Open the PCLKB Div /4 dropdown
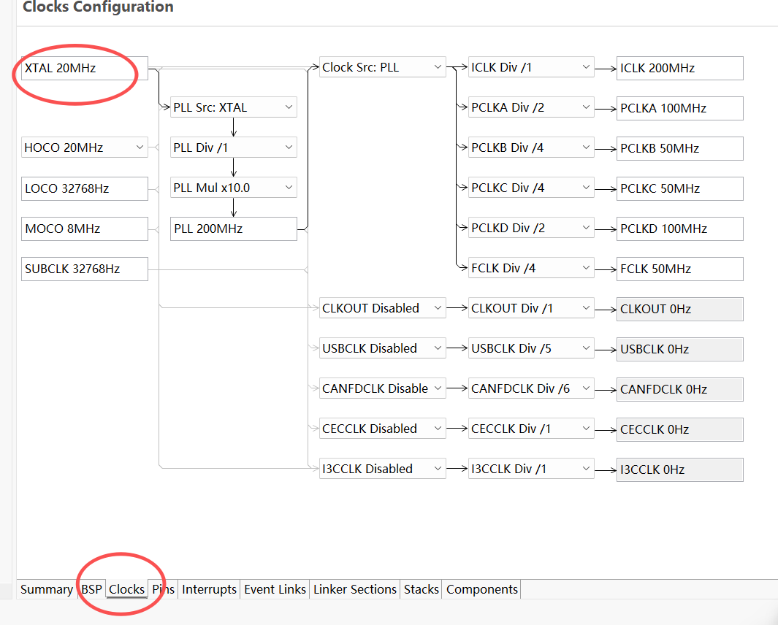778x625 pixels. (531, 147)
